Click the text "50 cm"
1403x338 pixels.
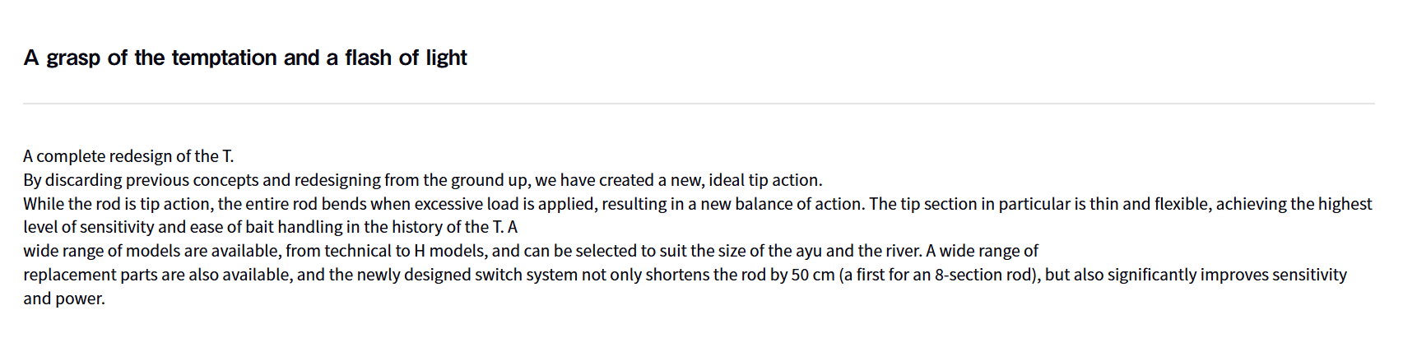pyautogui.click(x=813, y=275)
